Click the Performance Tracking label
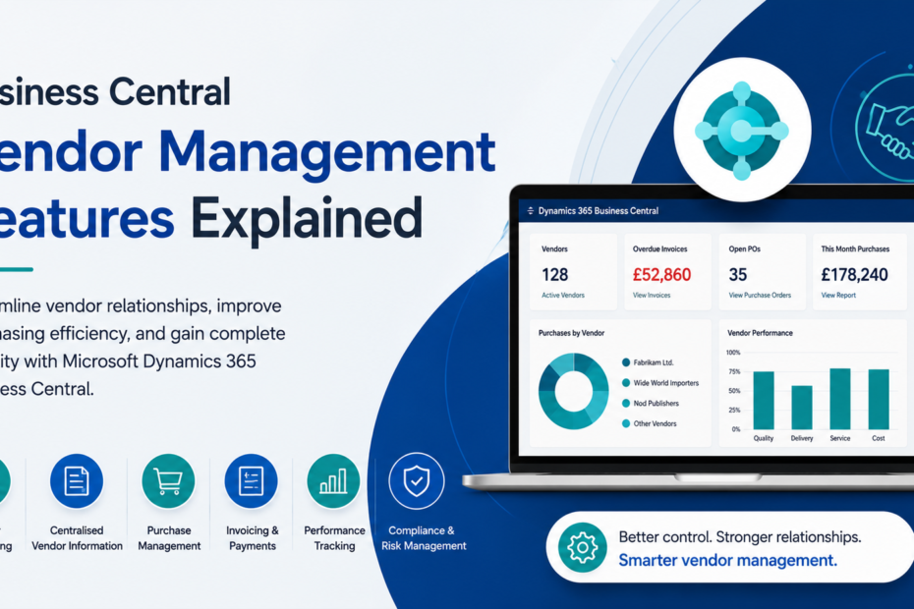 [x=334, y=538]
